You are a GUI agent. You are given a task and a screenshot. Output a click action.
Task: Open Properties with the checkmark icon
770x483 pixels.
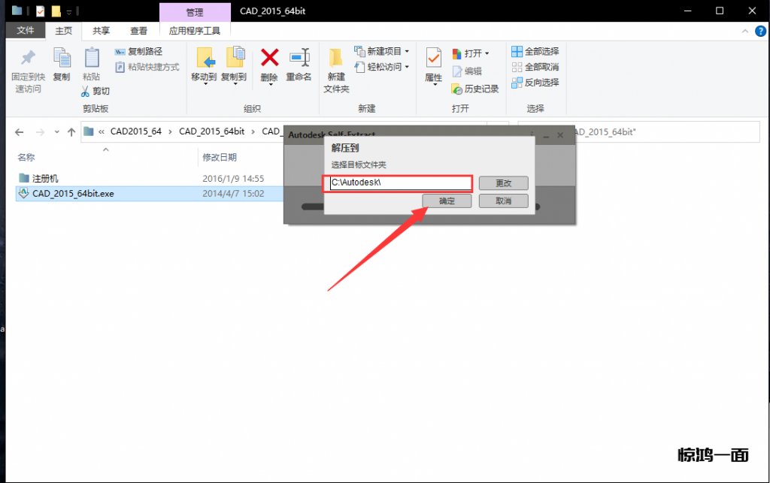pos(434,59)
